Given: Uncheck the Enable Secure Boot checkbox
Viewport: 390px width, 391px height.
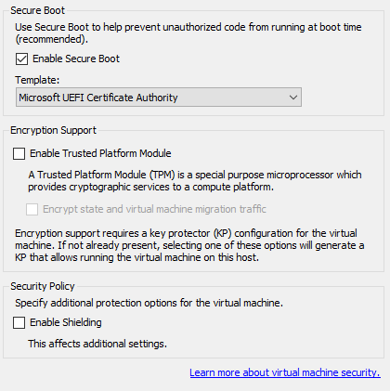Looking at the screenshot, I should tap(21, 59).
